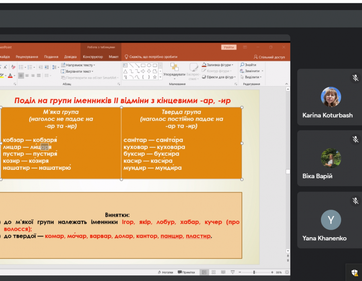The height and width of the screenshot is (281, 362).
Task: Open Windows Security shield tray icon
Action: (x=354, y=273)
